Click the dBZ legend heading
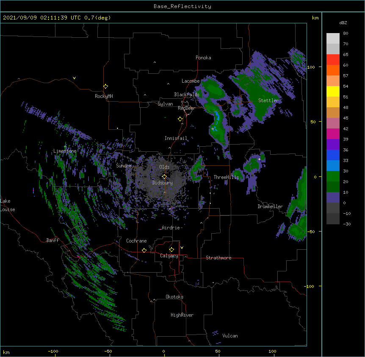365x357 pixels. point(343,23)
